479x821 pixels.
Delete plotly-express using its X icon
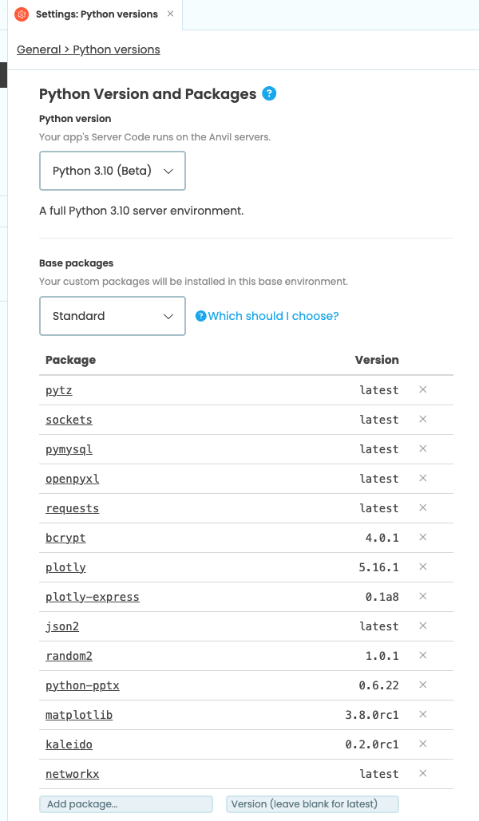tap(423, 596)
